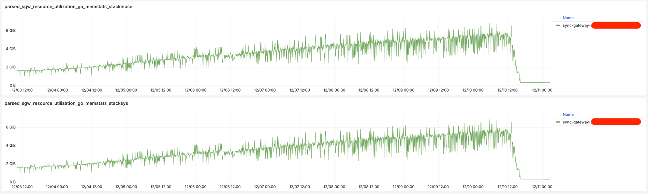Sort top panel legend by Name header

click(x=568, y=18)
